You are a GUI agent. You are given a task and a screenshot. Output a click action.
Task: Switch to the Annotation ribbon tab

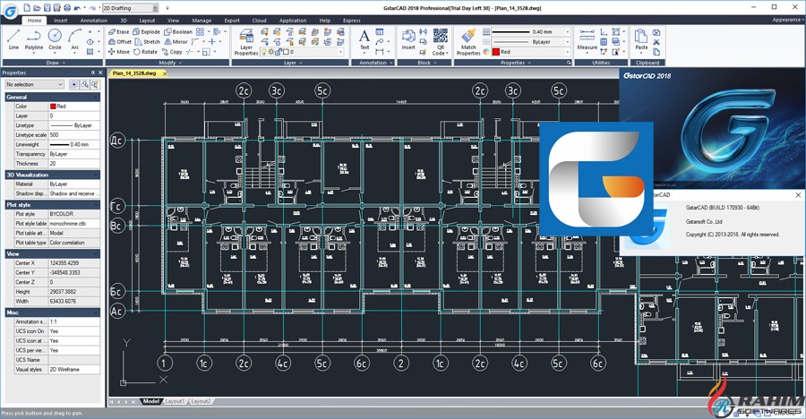(x=93, y=20)
